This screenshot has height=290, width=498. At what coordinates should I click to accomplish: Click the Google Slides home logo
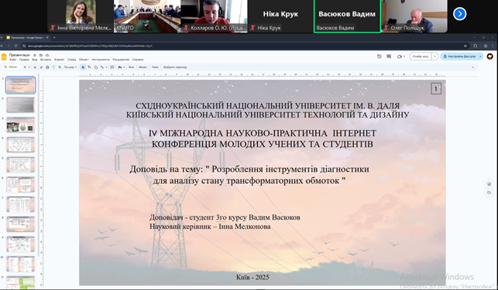tap(4, 56)
